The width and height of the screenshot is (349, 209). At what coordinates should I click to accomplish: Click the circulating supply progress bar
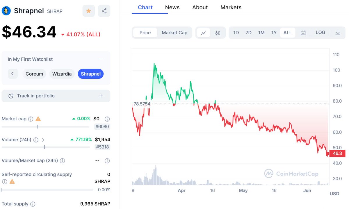47,190
